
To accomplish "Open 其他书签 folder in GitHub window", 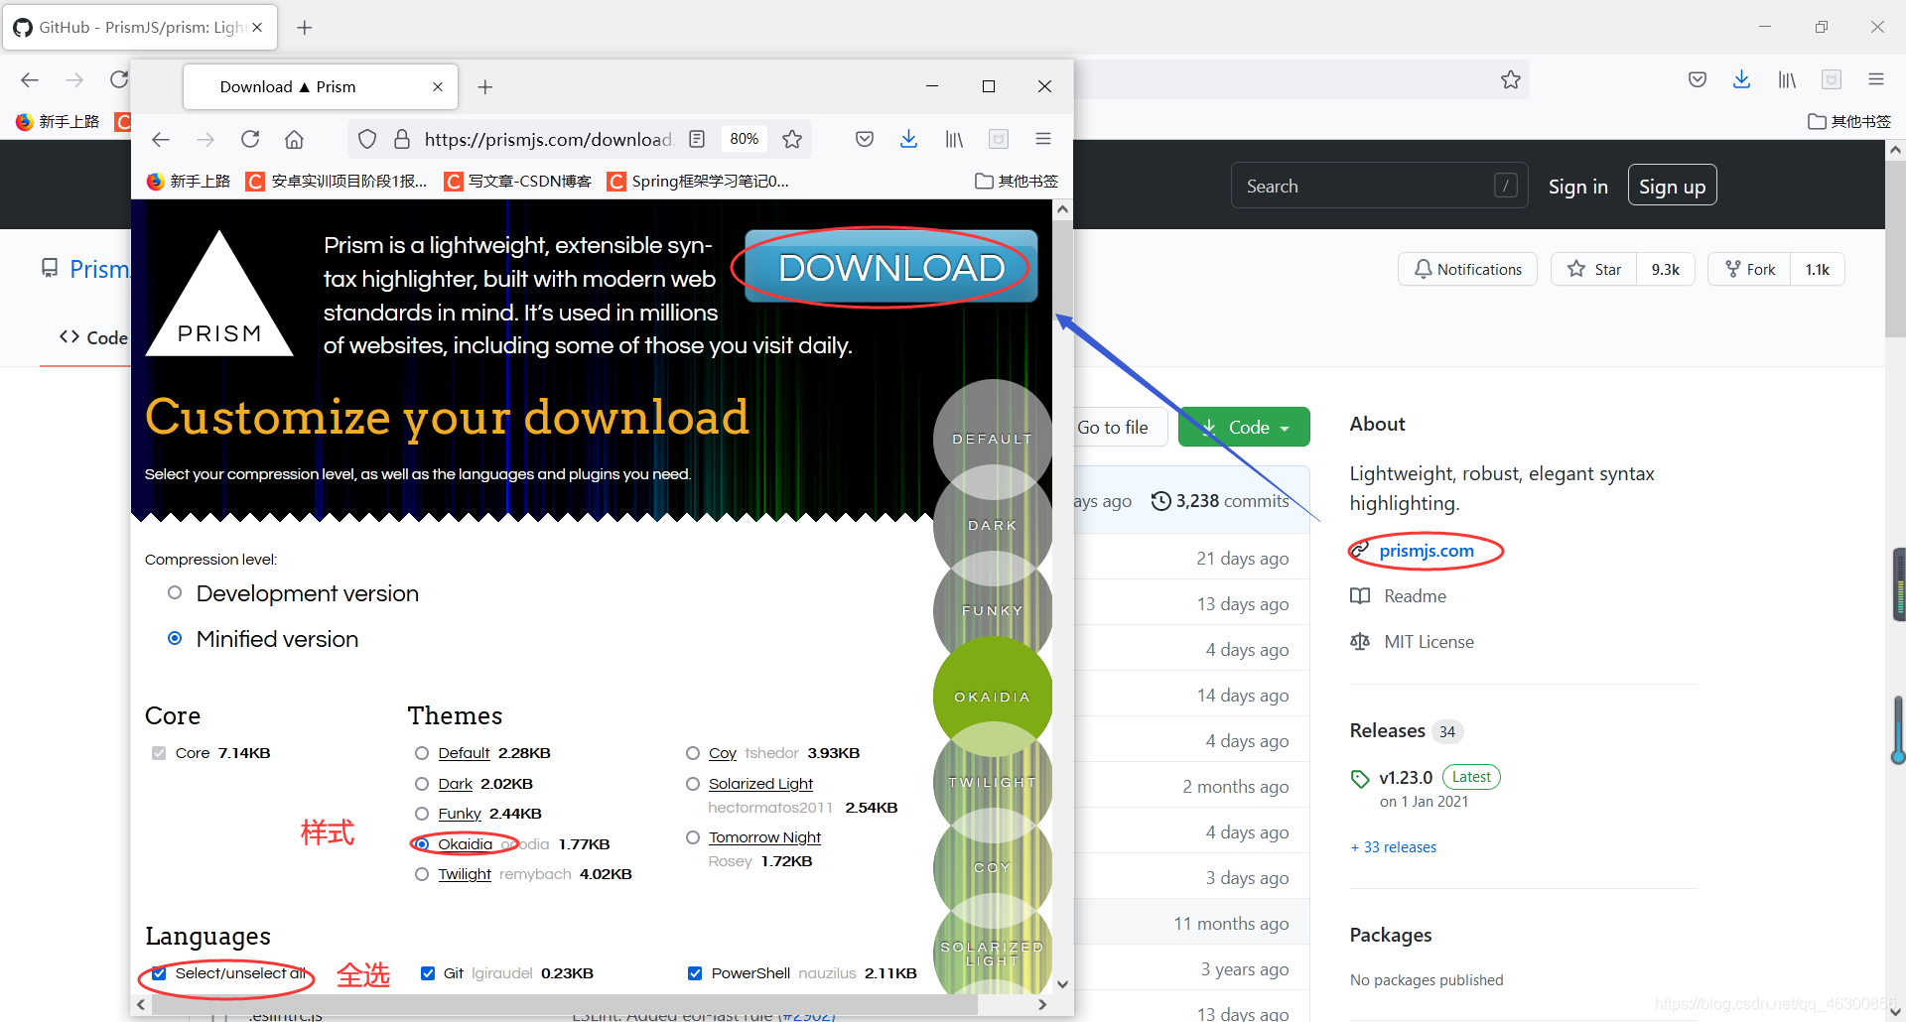I will tap(1849, 121).
